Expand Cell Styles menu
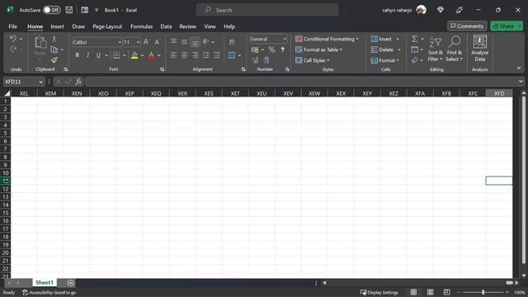 click(x=313, y=60)
